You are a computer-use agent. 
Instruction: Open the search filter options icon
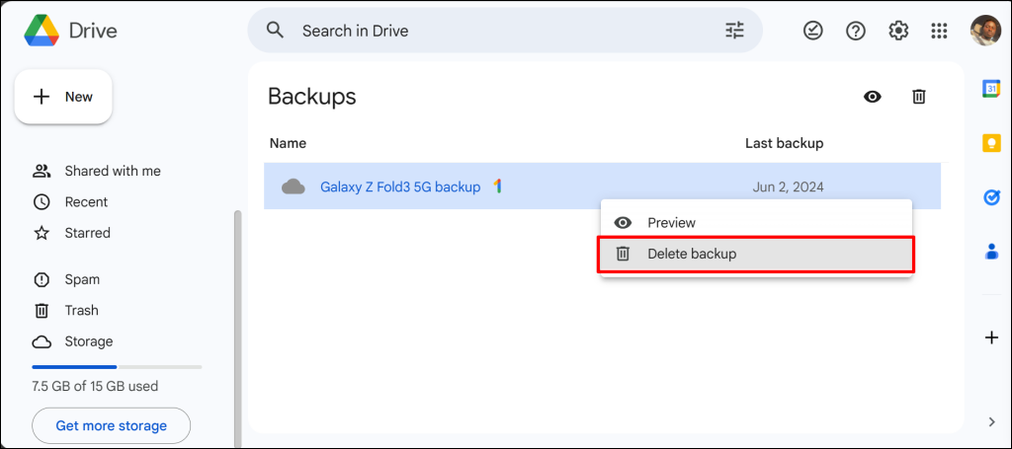[x=734, y=31]
